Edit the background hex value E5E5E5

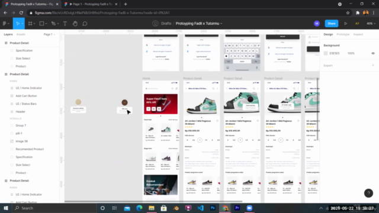point(335,53)
